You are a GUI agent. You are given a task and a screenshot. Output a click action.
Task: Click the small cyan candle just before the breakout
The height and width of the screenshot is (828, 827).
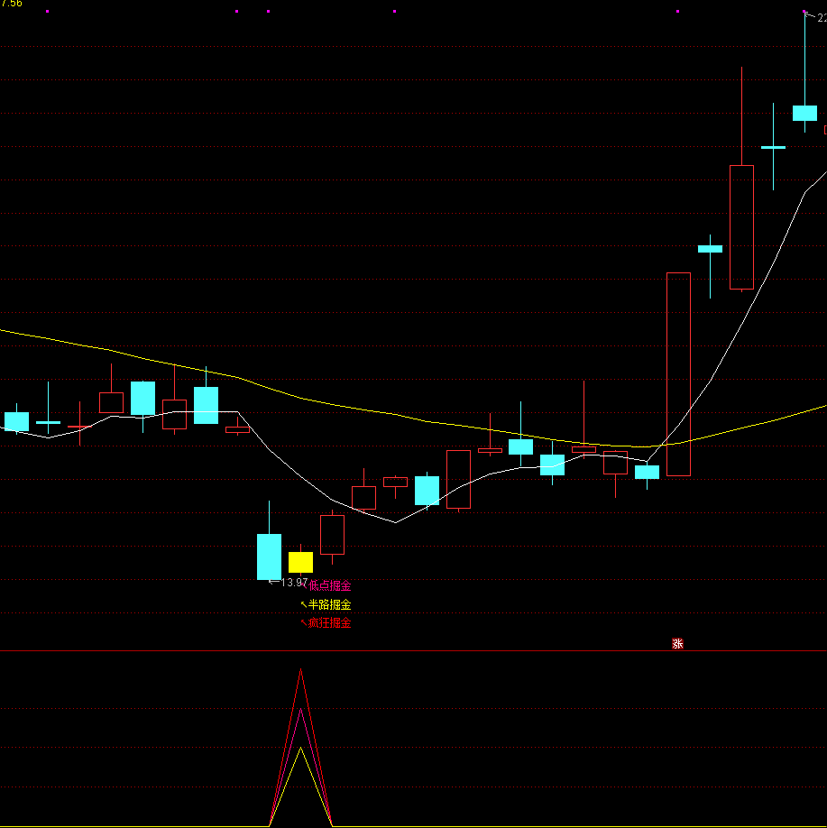(647, 472)
